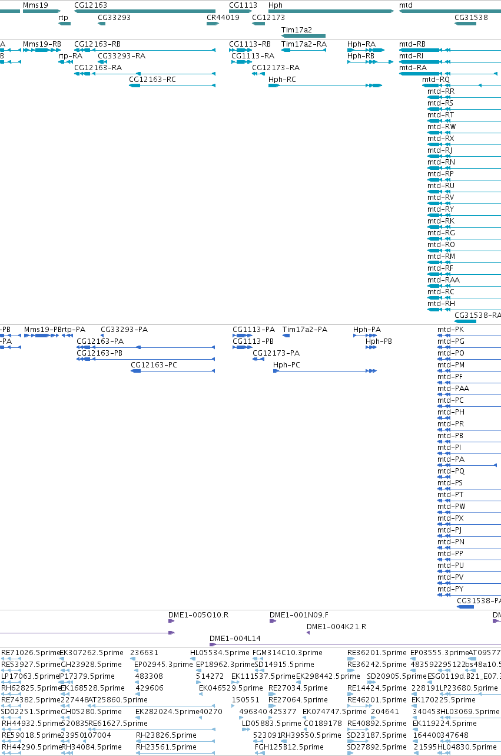Select the 429606 feature label
Viewport: 501px width, 756px height.
click(x=150, y=688)
